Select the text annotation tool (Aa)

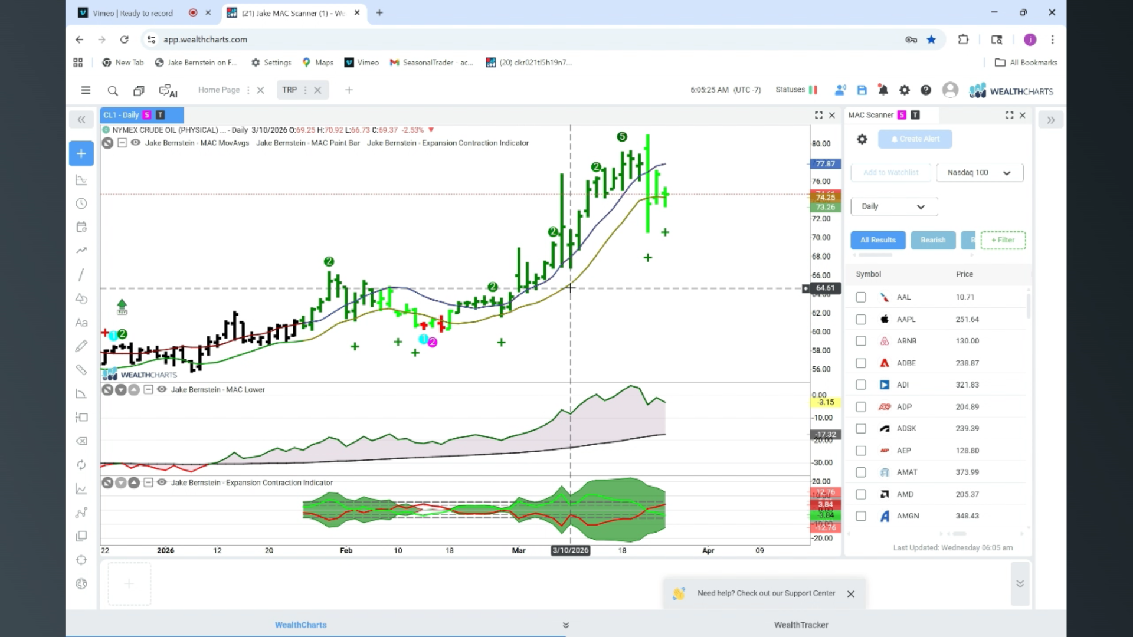tap(81, 323)
